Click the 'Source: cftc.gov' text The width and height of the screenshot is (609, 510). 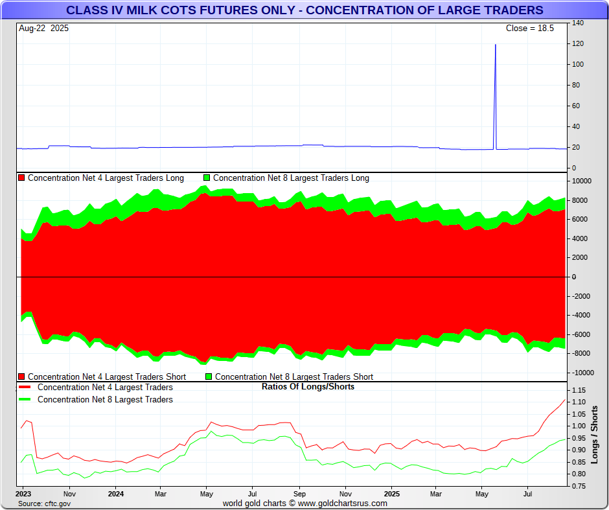(44, 504)
